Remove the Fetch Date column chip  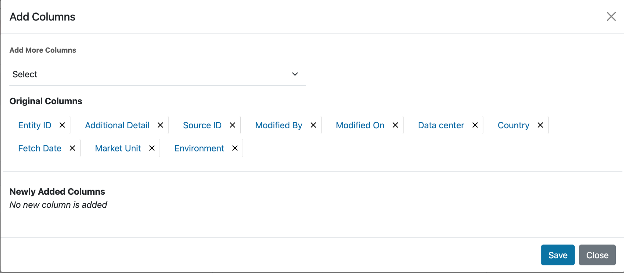(x=72, y=148)
